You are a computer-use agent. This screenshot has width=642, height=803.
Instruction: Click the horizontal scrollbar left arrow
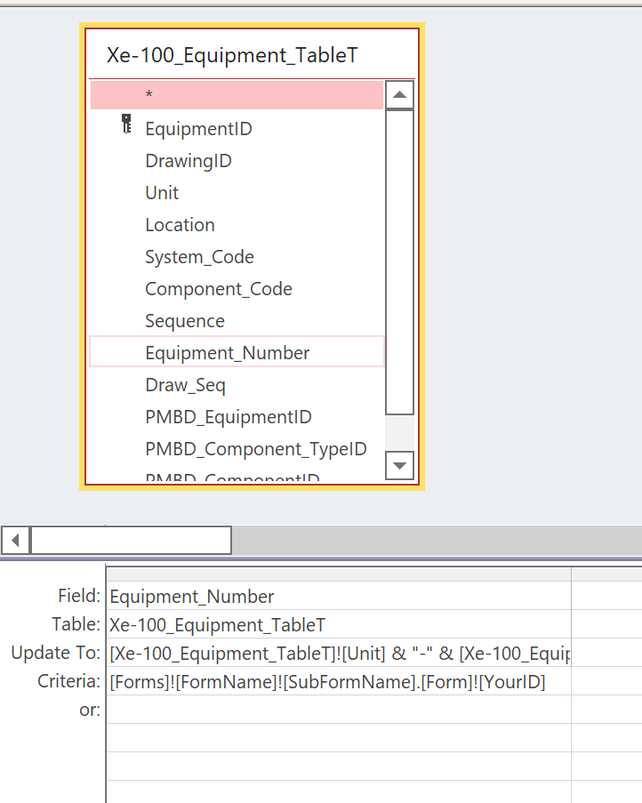[15, 540]
